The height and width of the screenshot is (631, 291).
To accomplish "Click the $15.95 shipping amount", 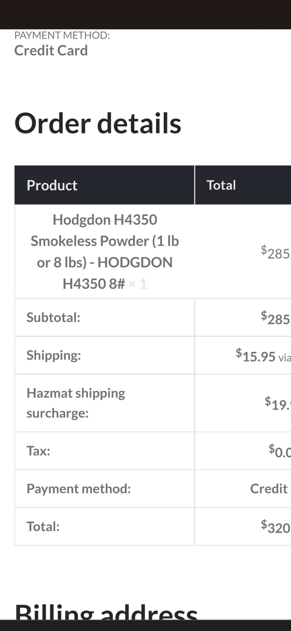I will [x=255, y=355].
